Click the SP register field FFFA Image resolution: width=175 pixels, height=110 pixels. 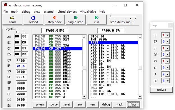21,77
